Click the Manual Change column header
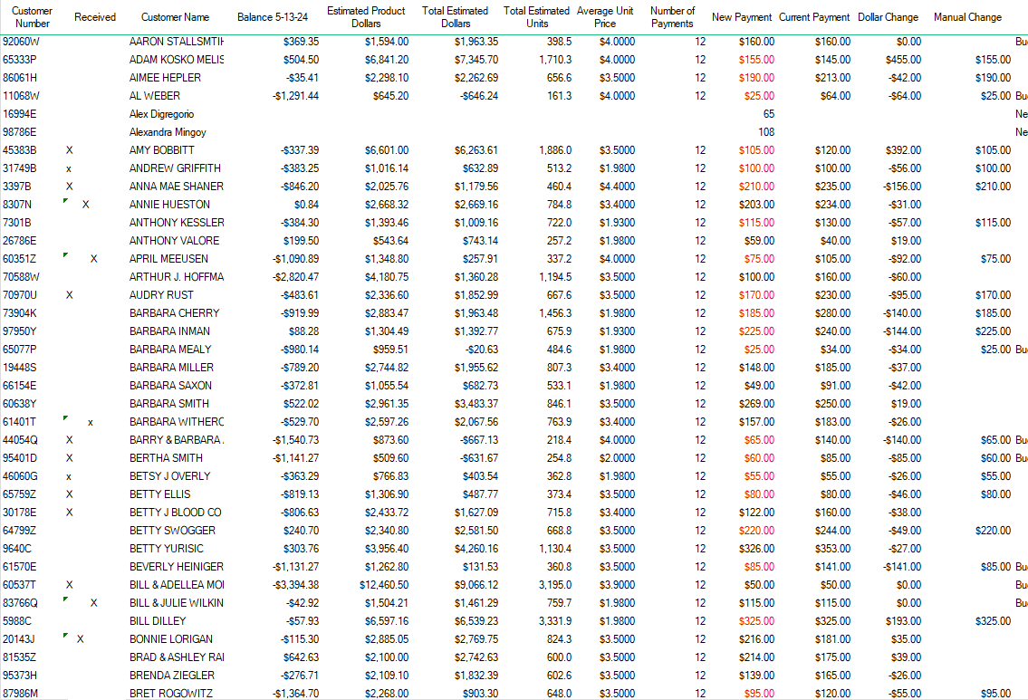The image size is (1028, 700). coord(967,17)
